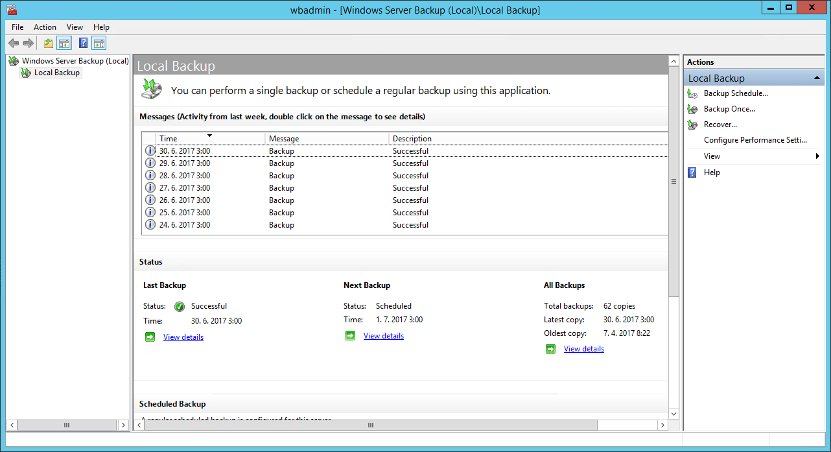The width and height of the screenshot is (831, 452).
Task: Toggle Show/Hide Console Tree toolbar button
Action: (64, 43)
